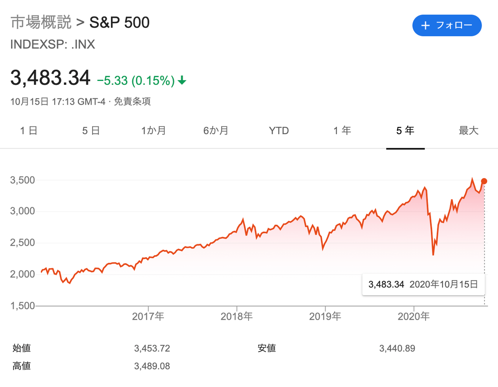Select the 1年 time range tab
Image resolution: width=498 pixels, height=387 pixels.
pos(342,131)
